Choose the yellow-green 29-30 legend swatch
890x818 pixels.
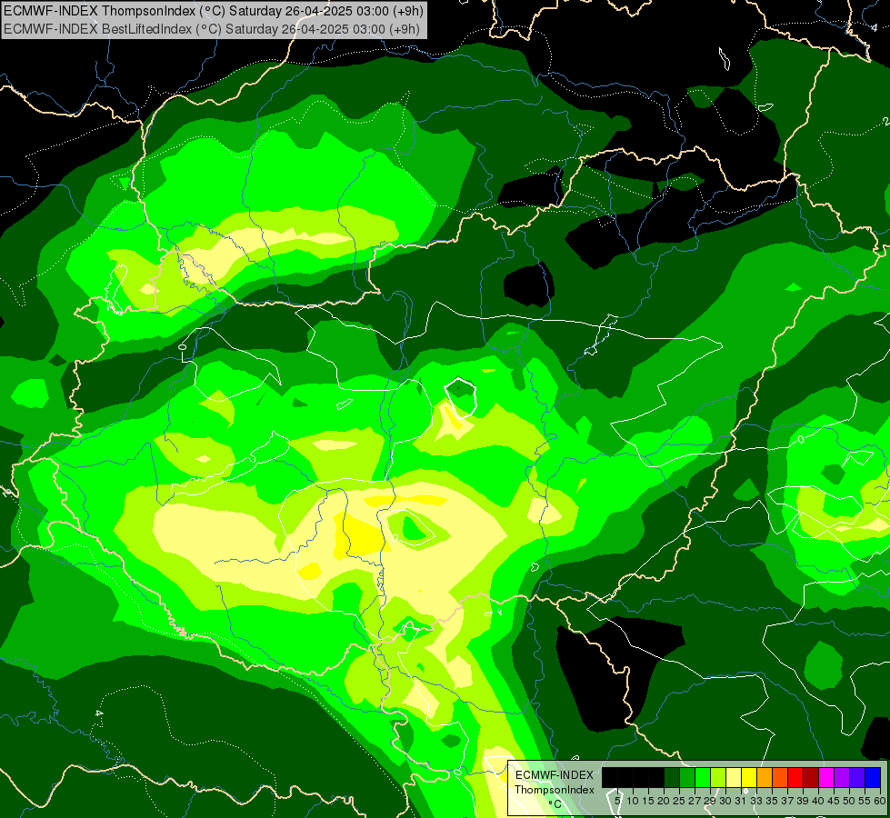click(x=718, y=778)
